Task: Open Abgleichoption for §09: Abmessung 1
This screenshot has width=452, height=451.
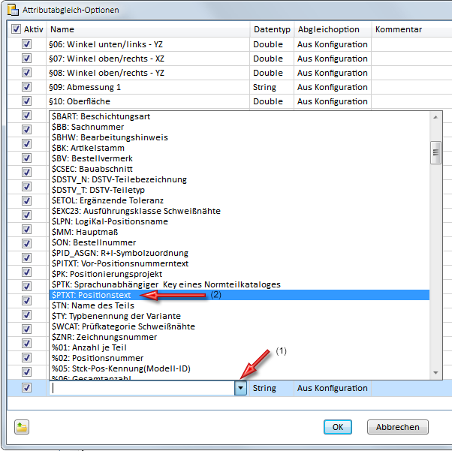Action: point(333,87)
